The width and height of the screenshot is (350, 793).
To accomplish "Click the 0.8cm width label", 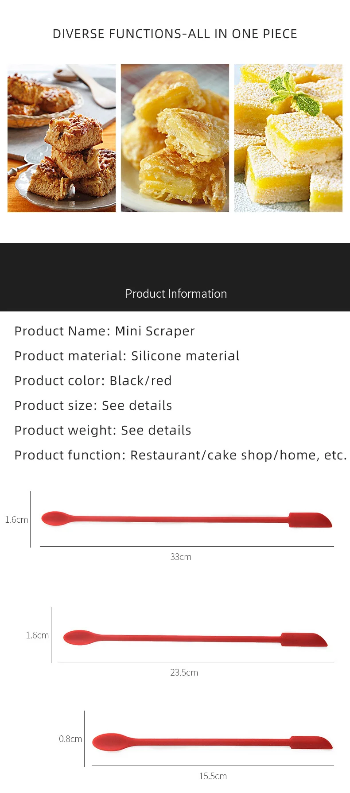I will 70,739.
